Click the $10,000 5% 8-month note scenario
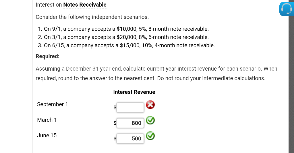The width and height of the screenshot is (294, 153). [126, 29]
